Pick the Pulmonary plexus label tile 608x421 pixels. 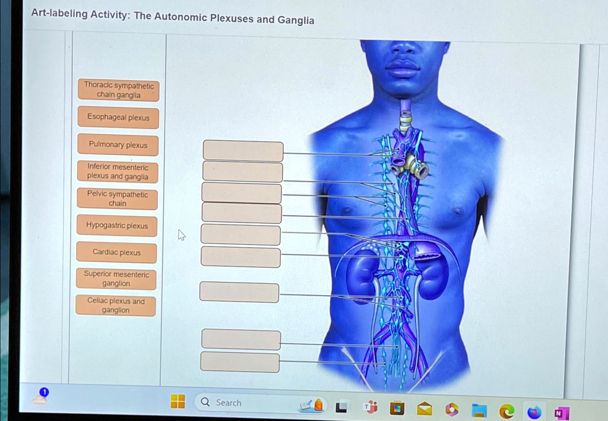[117, 144]
